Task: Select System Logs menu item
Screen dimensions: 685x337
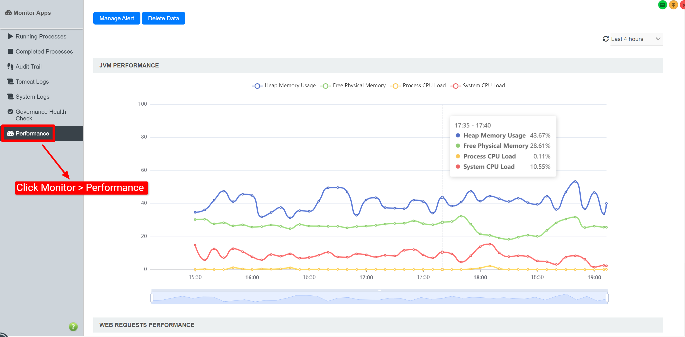Action: coord(32,97)
